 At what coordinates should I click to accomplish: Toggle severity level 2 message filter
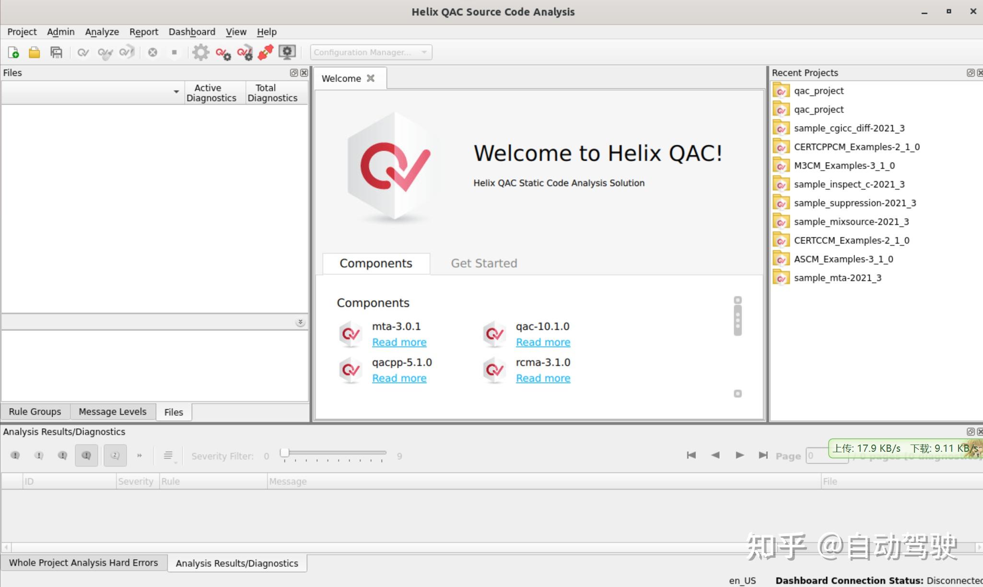[115, 455]
